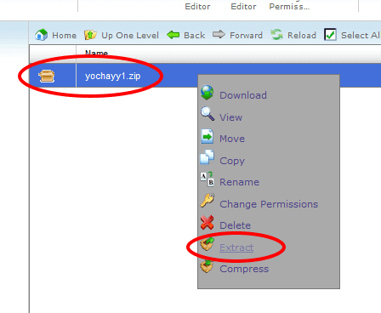Viewport: 381px width, 313px height.
Task: Click the gray Forward arrow icon
Action: point(219,35)
